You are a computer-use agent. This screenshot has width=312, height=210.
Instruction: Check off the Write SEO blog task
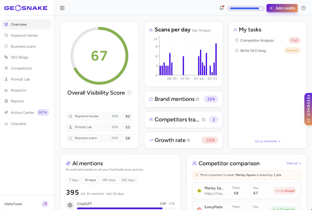(237, 50)
